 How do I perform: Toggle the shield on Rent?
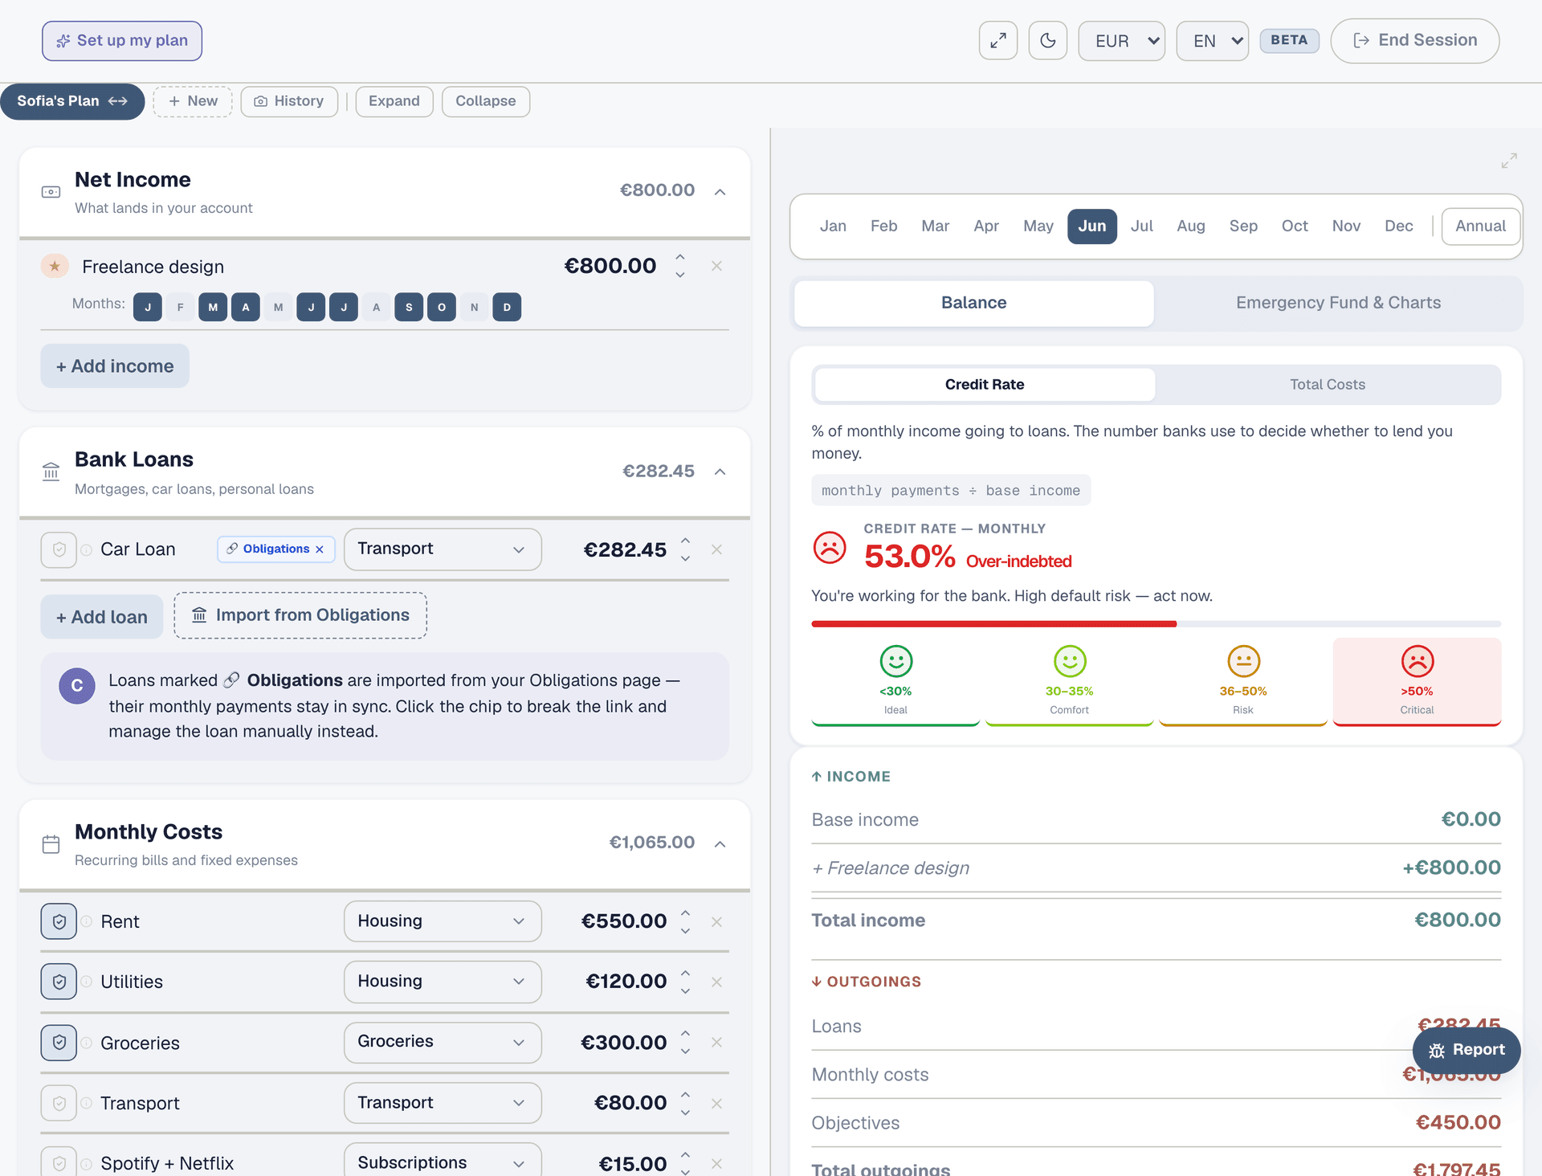pyautogui.click(x=59, y=921)
